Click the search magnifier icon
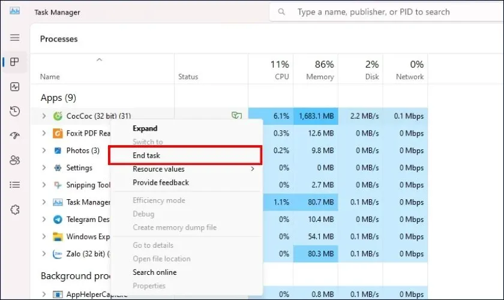This screenshot has height=300, width=504. point(281,12)
